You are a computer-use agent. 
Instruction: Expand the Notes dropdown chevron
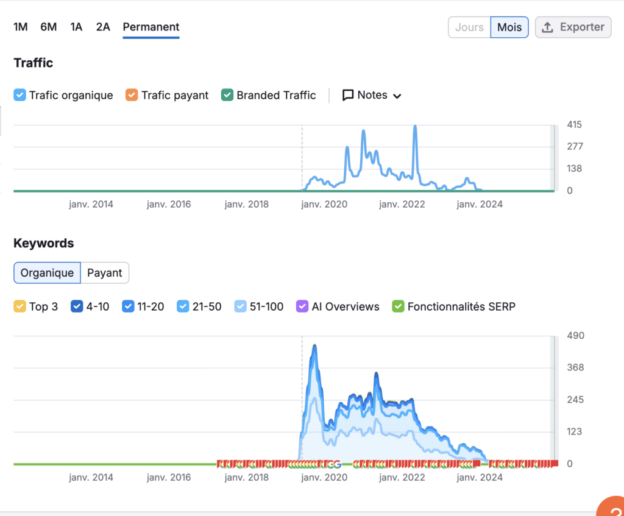tap(397, 96)
